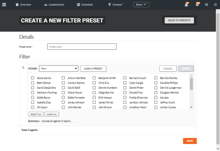Screen dimensions: 220x151
Task: Check the Jill Cason checkbox
Action: (32, 107)
